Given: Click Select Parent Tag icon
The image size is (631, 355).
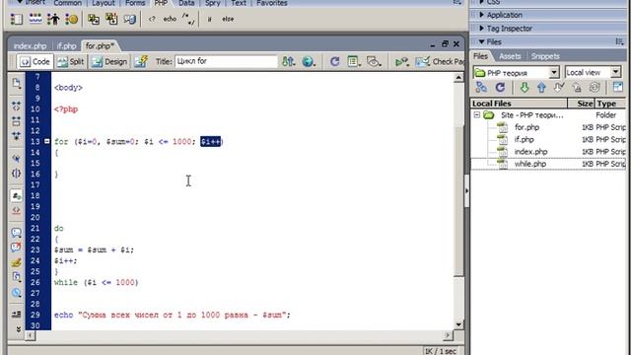Looking at the screenshot, I should click(x=16, y=158).
